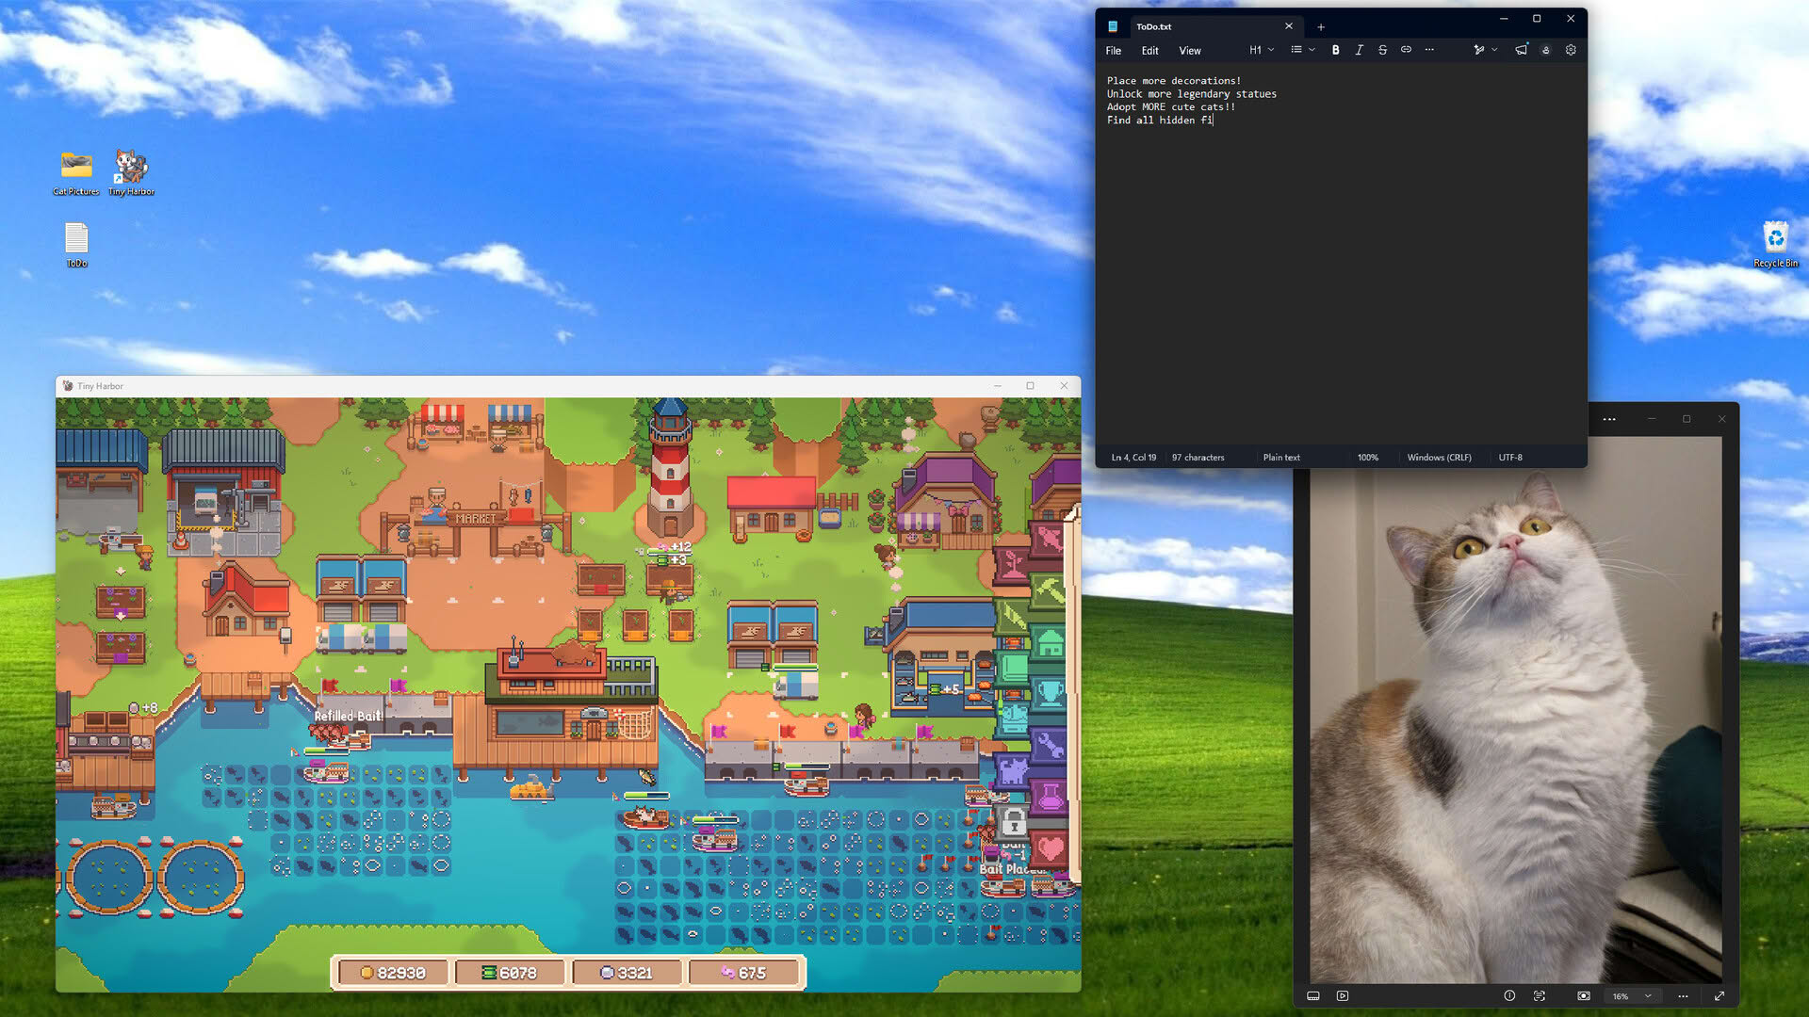
Task: Open the File menu in Notepad
Action: click(x=1114, y=51)
